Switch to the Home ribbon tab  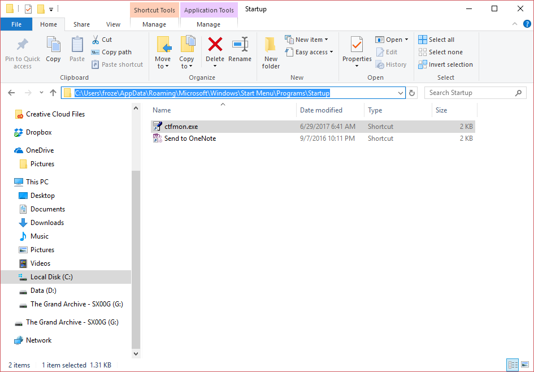pos(49,24)
